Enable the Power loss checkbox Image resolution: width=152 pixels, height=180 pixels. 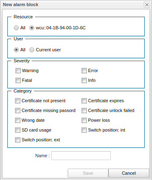84,121
